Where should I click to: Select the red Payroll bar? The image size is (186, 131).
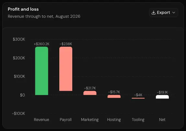tap(66, 69)
